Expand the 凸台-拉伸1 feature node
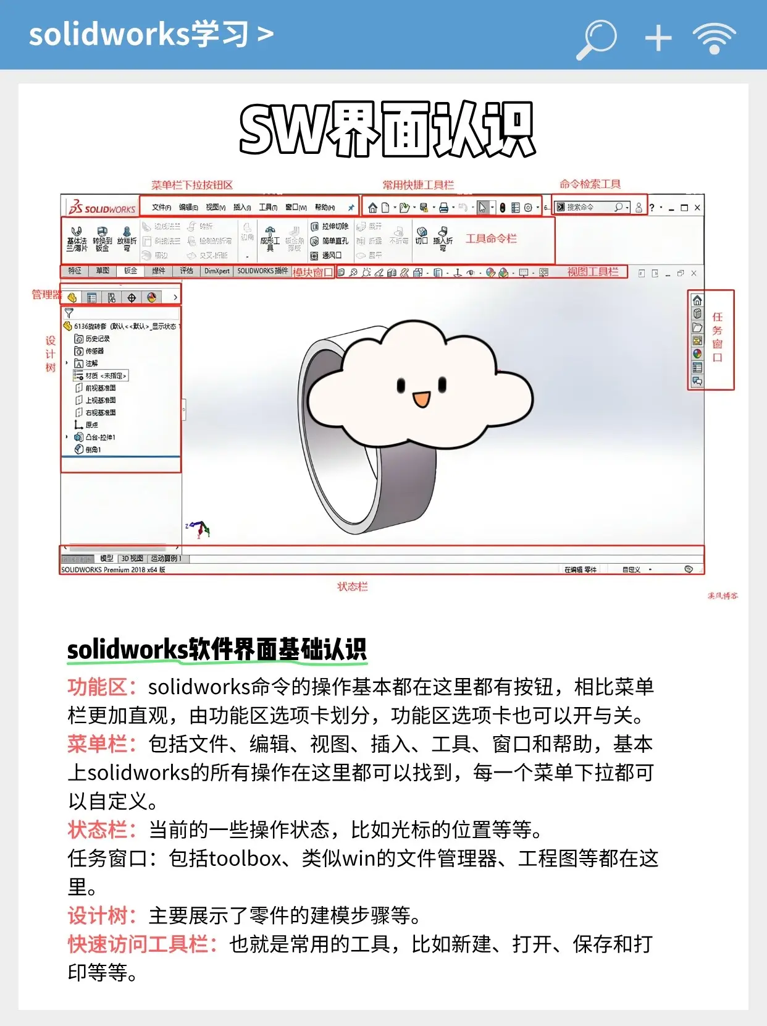The image size is (767, 1026). (67, 437)
